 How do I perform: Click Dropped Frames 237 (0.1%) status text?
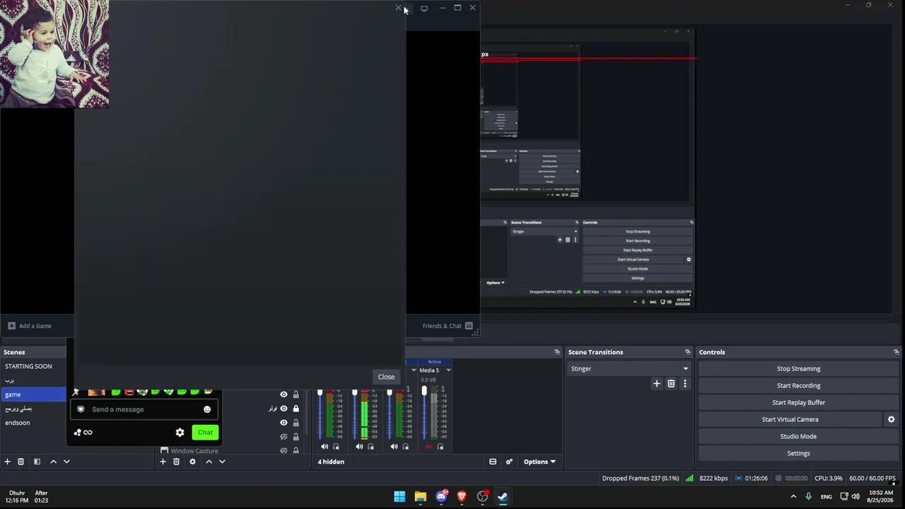click(x=641, y=479)
